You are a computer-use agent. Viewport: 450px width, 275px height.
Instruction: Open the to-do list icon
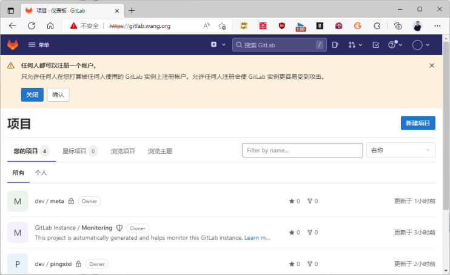coord(376,45)
